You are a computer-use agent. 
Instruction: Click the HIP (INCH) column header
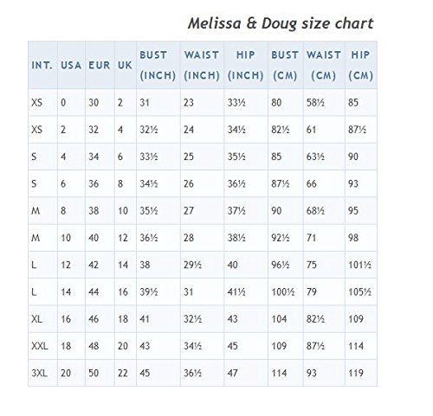click(x=246, y=65)
